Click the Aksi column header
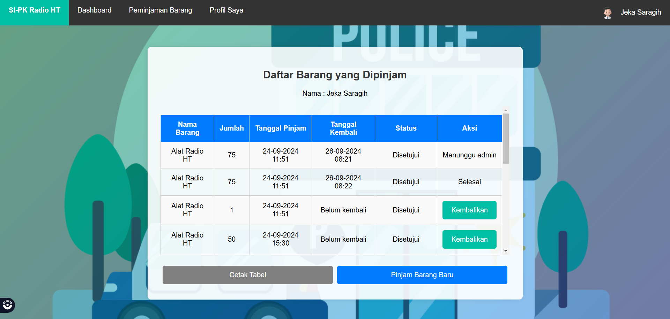 469,129
